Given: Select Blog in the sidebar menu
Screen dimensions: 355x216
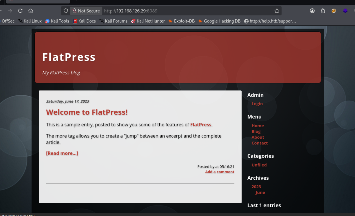Looking at the screenshot, I should tap(256, 132).
